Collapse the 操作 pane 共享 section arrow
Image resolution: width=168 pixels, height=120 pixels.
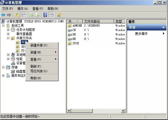point(163,27)
